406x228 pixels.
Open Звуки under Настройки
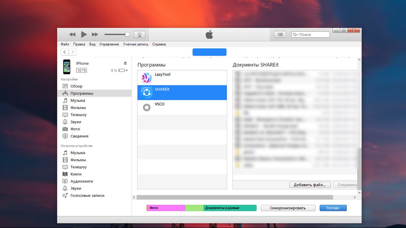click(x=95, y=122)
